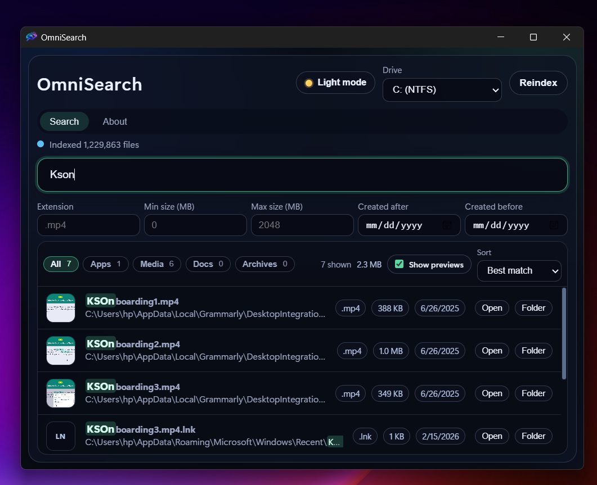Click Reindex to rebuild the file index
This screenshot has height=485, width=597.
click(538, 83)
